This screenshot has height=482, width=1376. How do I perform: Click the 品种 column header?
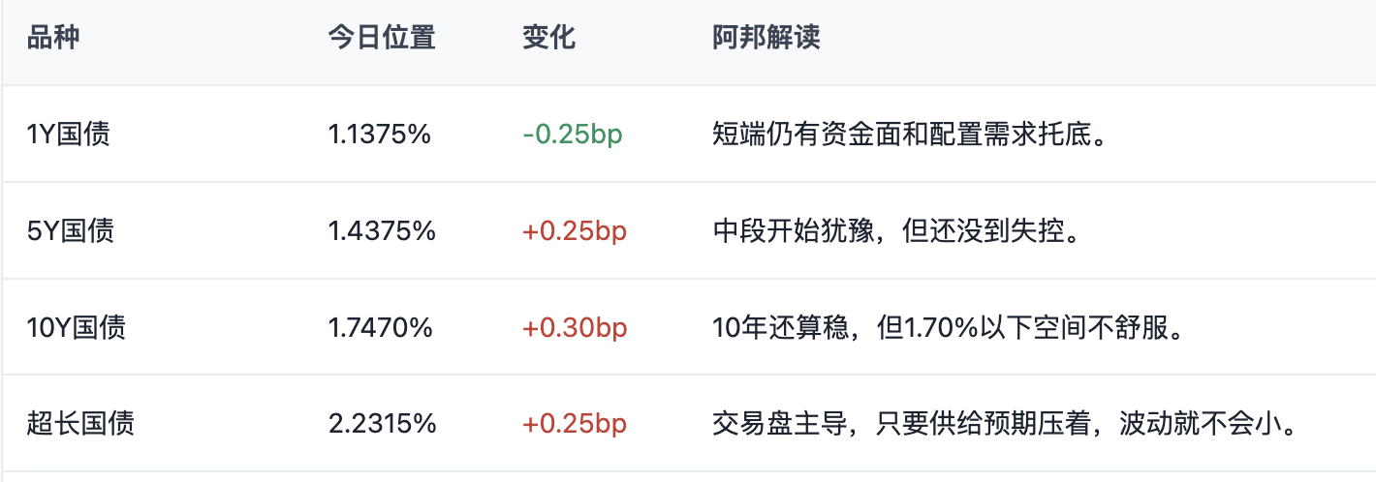tap(53, 38)
